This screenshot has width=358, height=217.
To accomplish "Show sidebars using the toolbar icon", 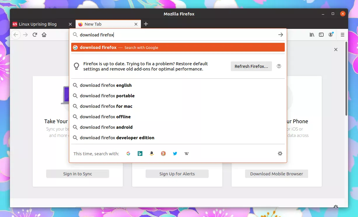I will tap(321, 35).
